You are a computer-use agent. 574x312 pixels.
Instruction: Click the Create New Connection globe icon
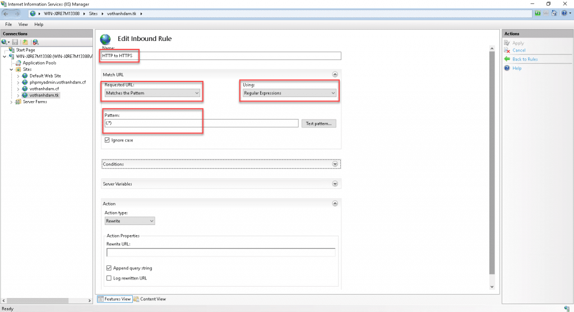4,42
